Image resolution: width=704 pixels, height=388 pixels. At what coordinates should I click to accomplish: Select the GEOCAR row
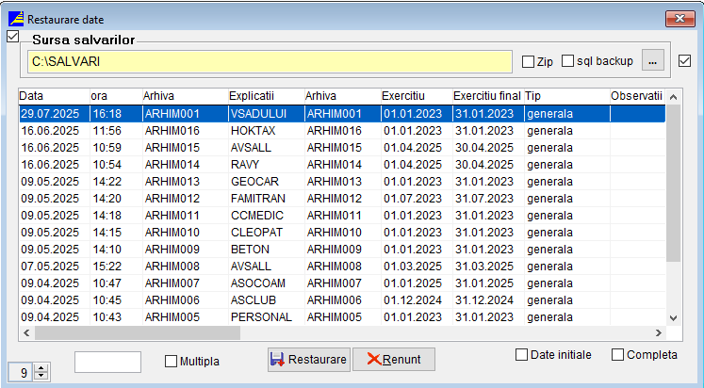point(342,182)
